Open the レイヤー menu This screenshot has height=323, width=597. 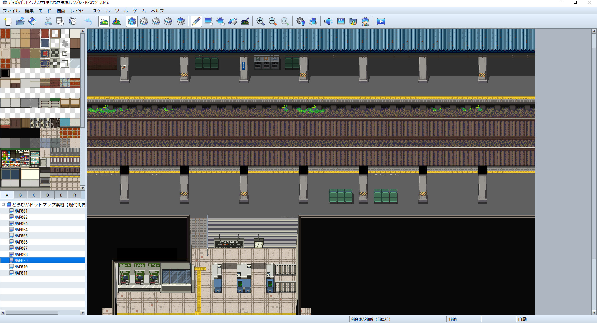[79, 11]
